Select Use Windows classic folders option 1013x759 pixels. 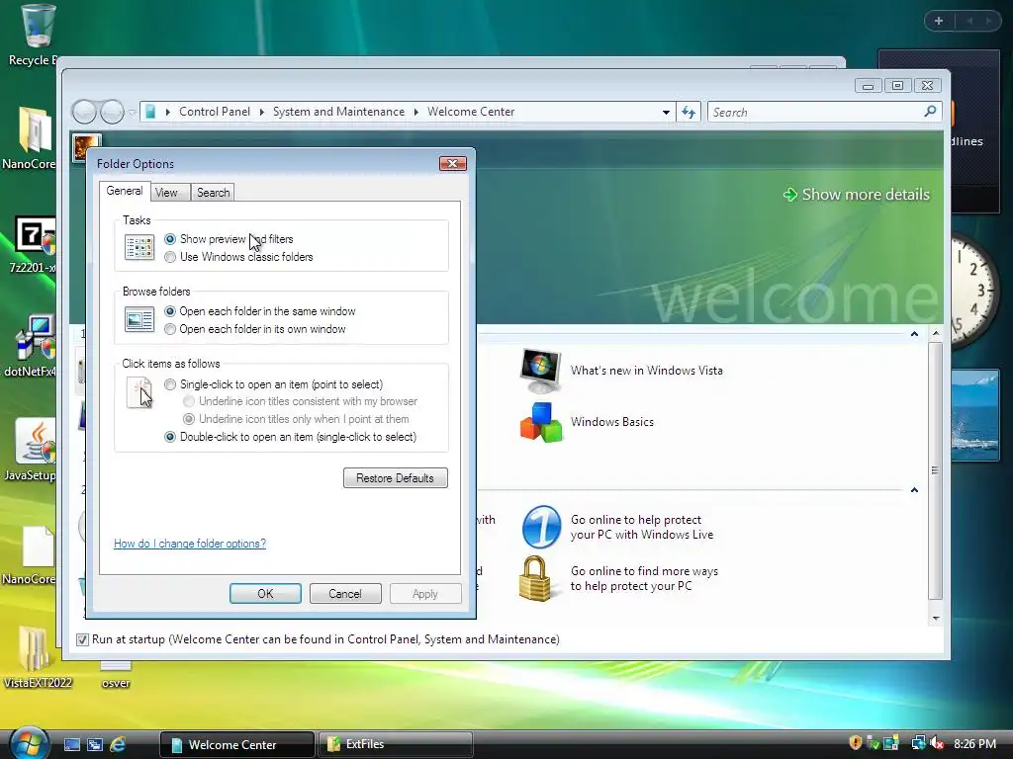pos(170,258)
